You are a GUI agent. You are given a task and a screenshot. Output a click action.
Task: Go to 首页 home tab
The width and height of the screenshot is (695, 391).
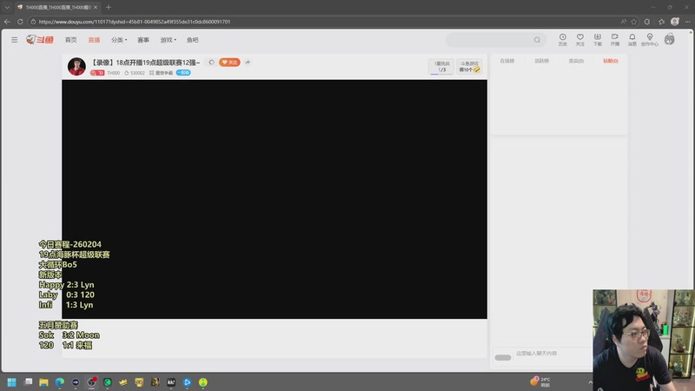click(x=71, y=40)
